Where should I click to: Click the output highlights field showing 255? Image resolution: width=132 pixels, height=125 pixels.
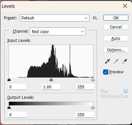pos(85,114)
